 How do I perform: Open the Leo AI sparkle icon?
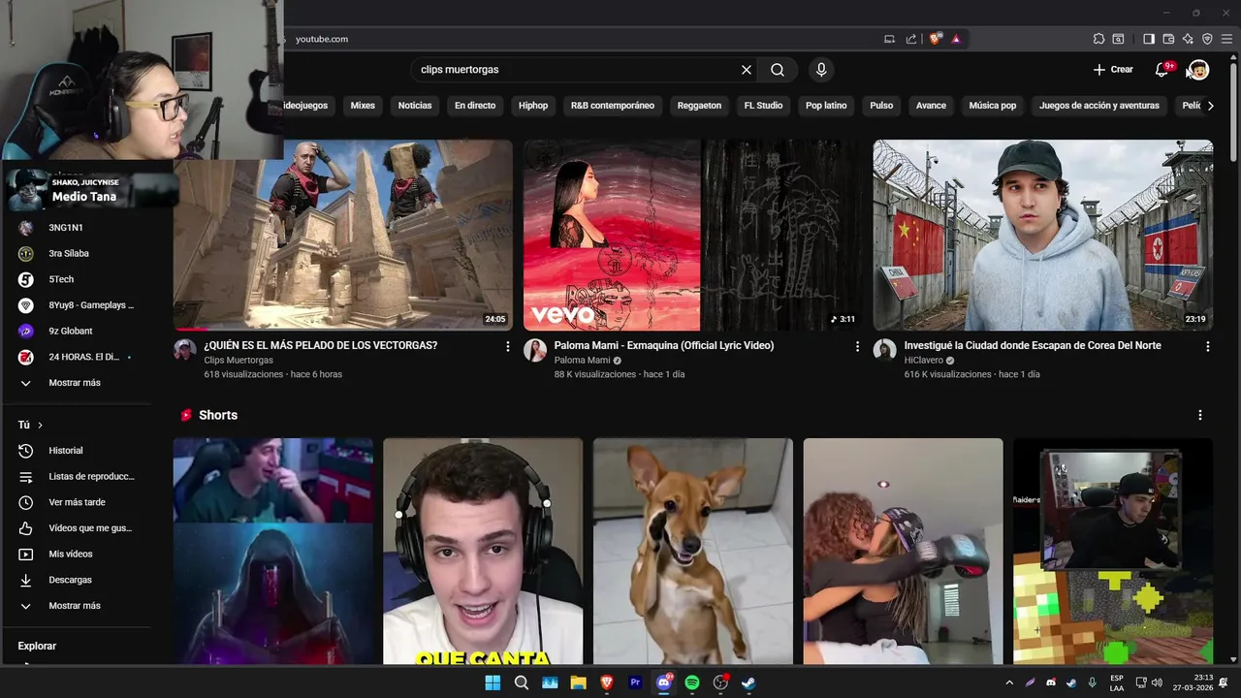point(1188,39)
